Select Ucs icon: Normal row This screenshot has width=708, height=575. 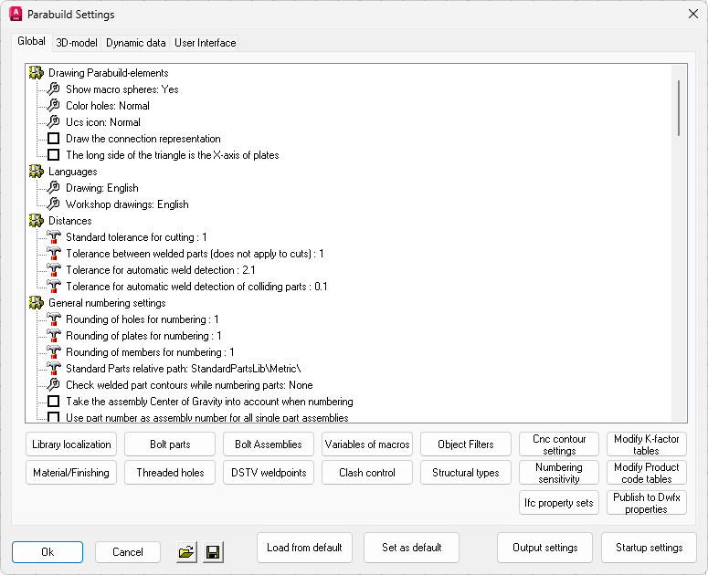pyautogui.click(x=103, y=122)
